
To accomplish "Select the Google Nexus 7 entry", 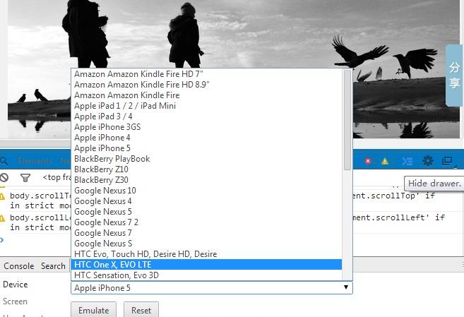I will click(206, 233).
